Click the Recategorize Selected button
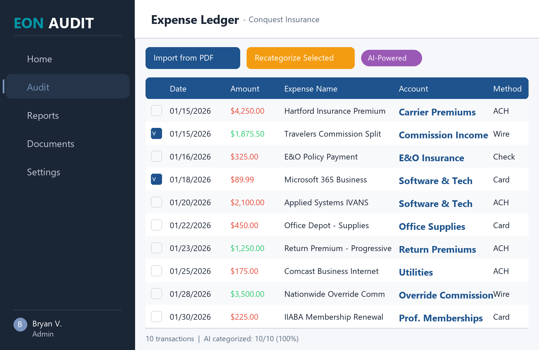The image size is (539, 350). click(300, 58)
